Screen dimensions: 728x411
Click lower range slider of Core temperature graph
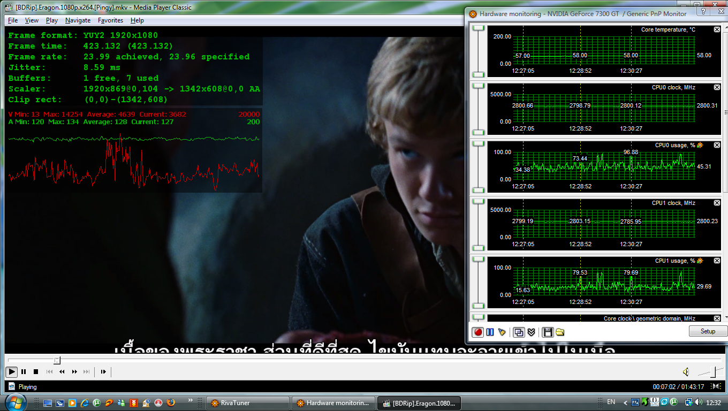pos(478,74)
